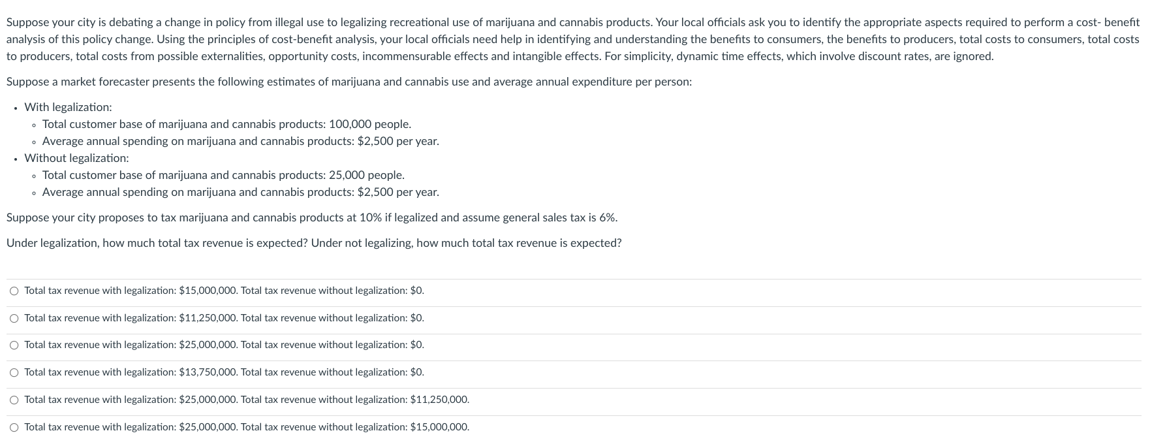Viewport: 1150px width, 448px height.
Task: Click average annual spending line under With legalization
Action: pyautogui.click(x=240, y=141)
